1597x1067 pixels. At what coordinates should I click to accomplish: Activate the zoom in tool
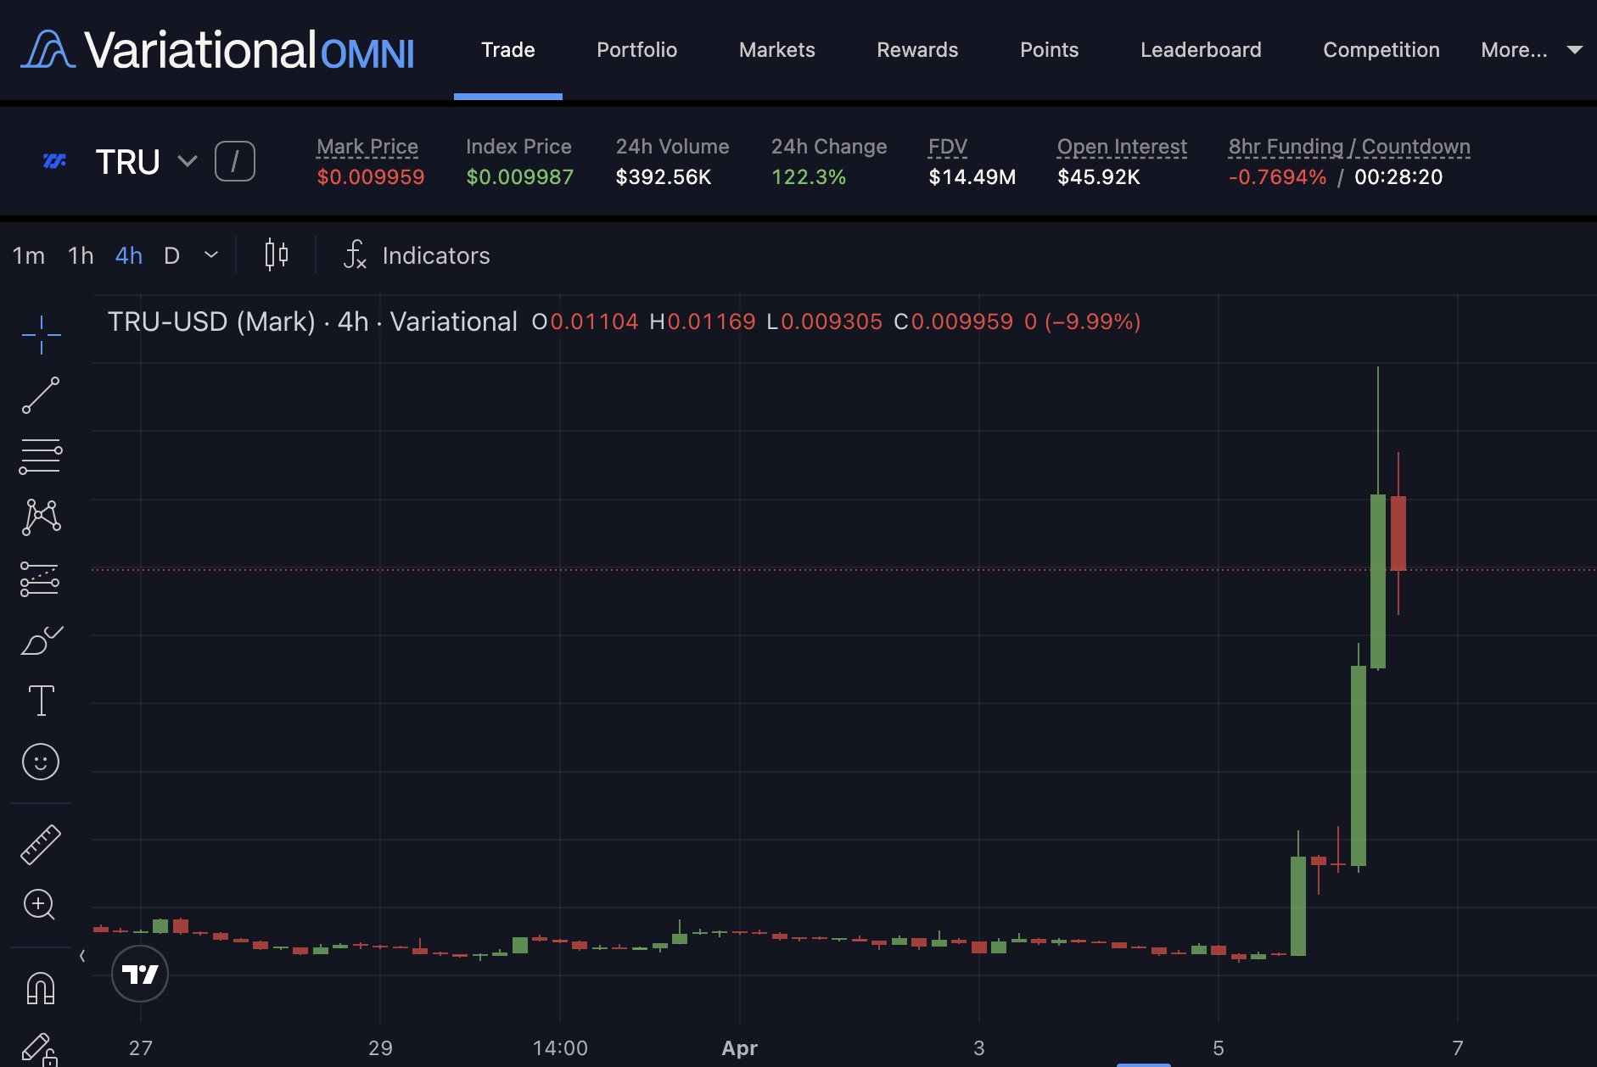(40, 905)
